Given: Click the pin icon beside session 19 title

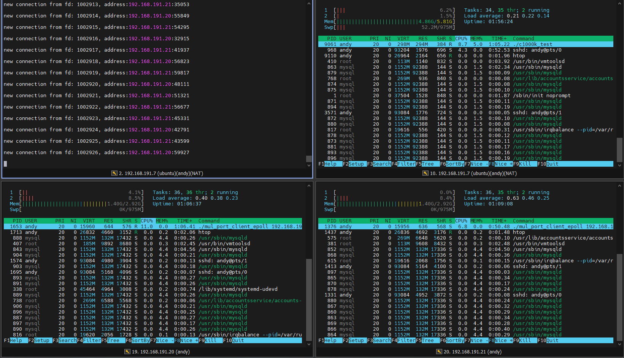Looking at the screenshot, I should pos(127,352).
